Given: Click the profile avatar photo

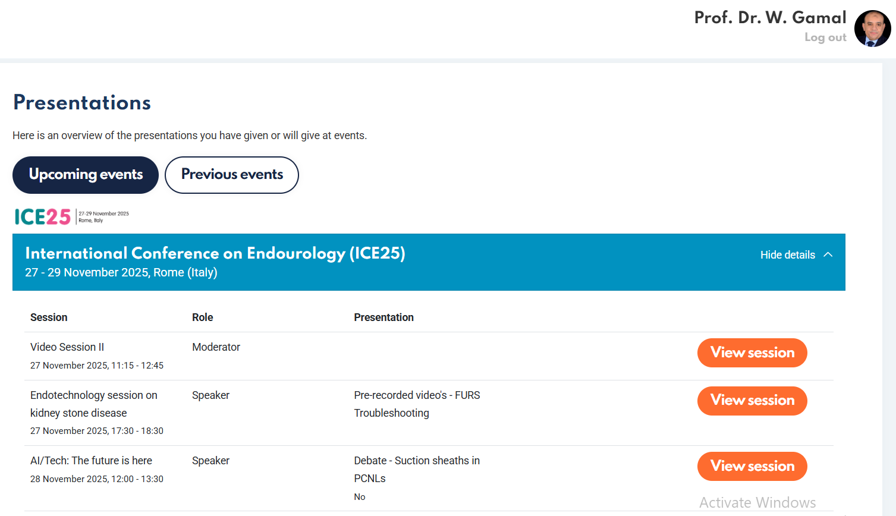Looking at the screenshot, I should point(872,29).
